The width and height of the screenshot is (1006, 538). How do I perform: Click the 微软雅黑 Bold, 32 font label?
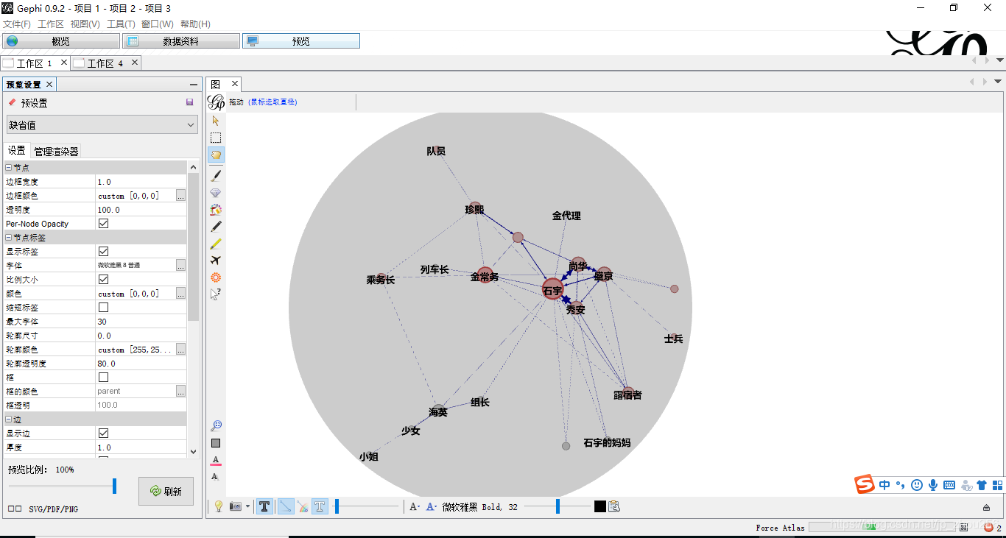[479, 507]
